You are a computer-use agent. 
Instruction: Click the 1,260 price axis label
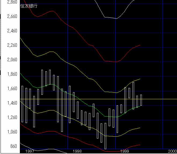(12, 117)
